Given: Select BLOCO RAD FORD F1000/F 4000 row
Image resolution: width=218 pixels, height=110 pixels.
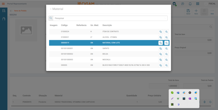Looking at the screenshot, I should [x=109, y=65].
